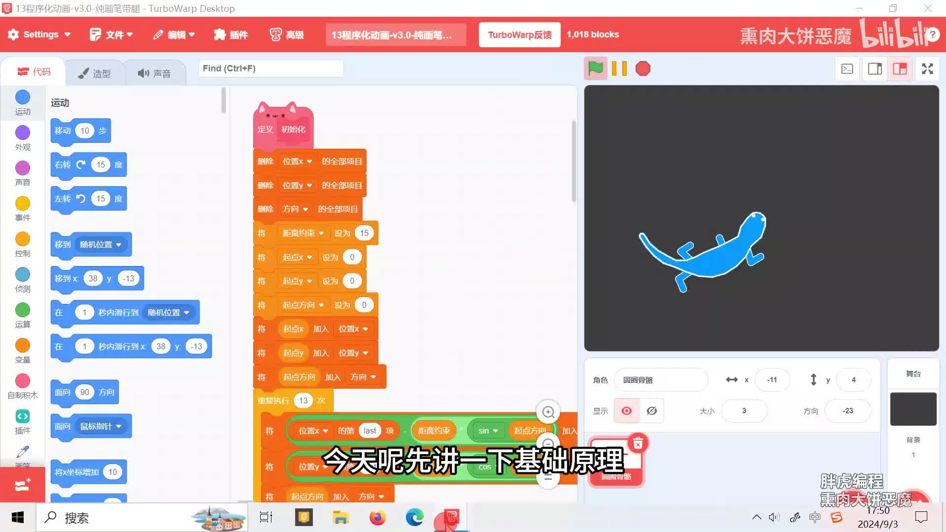The height and width of the screenshot is (532, 946).
Task: Click the sprite 方向 direction field
Action: point(847,411)
